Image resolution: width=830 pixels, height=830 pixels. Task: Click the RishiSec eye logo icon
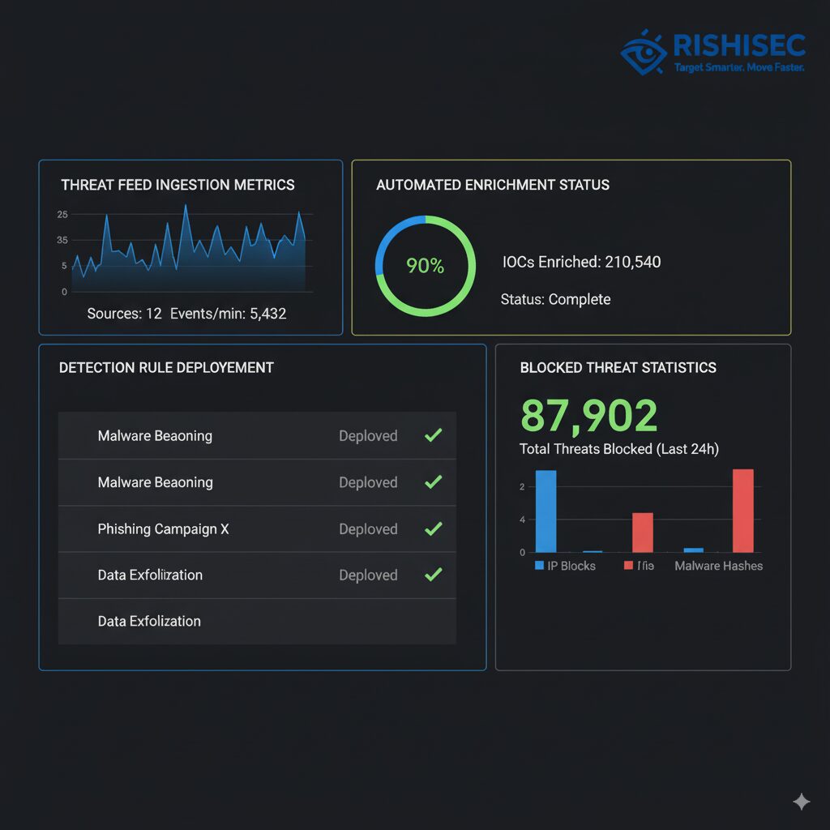click(x=644, y=53)
